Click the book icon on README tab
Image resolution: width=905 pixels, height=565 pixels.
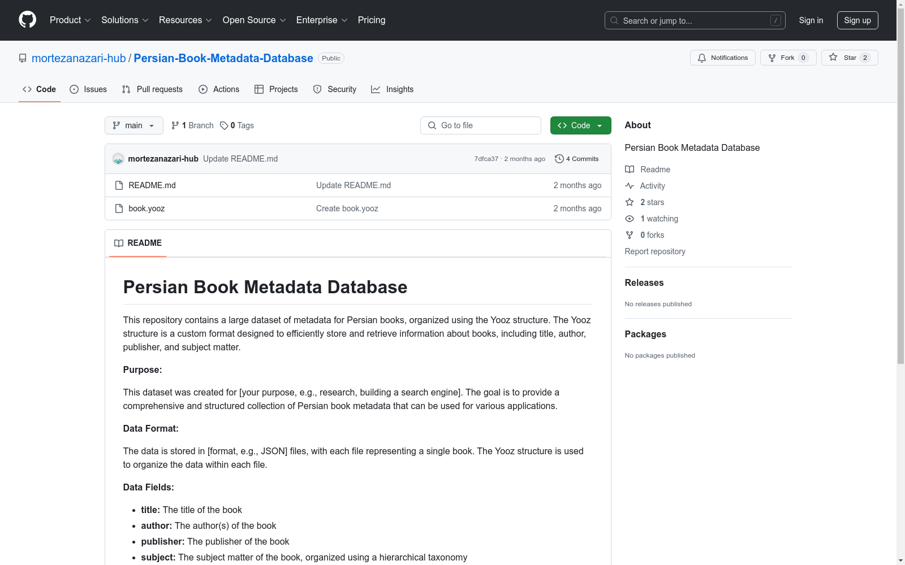(119, 243)
